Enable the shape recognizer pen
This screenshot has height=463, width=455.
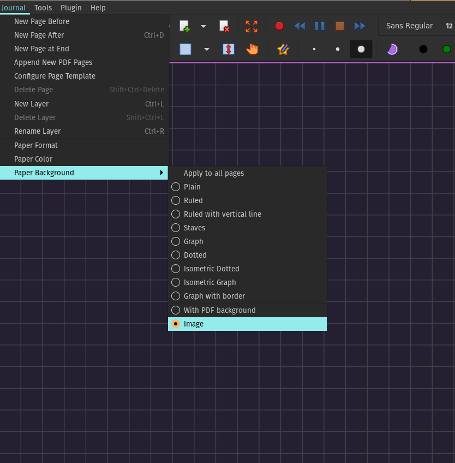pyautogui.click(x=283, y=49)
